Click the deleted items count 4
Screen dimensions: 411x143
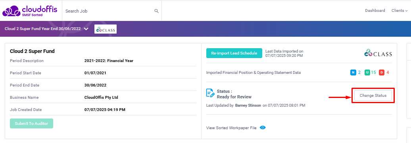(x=388, y=73)
